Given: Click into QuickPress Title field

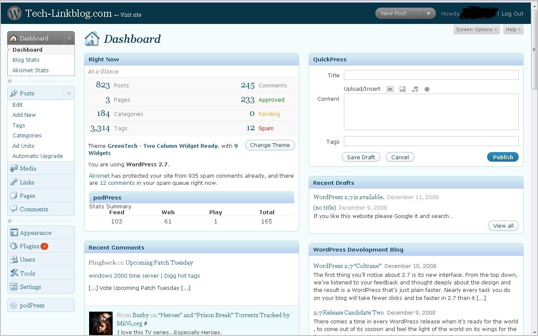Looking at the screenshot, I should 431,75.
